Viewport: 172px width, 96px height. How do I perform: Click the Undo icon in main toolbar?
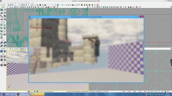tap(16, 5)
